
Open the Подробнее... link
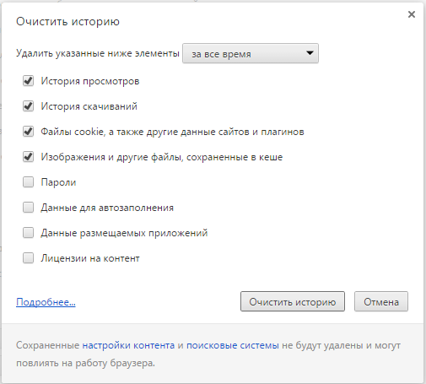[x=46, y=302]
